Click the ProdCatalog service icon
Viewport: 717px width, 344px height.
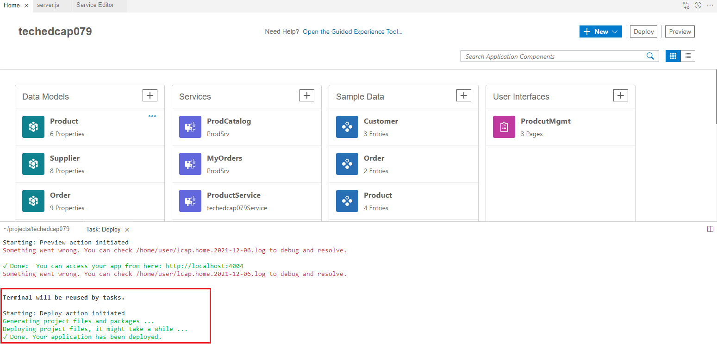tap(190, 127)
